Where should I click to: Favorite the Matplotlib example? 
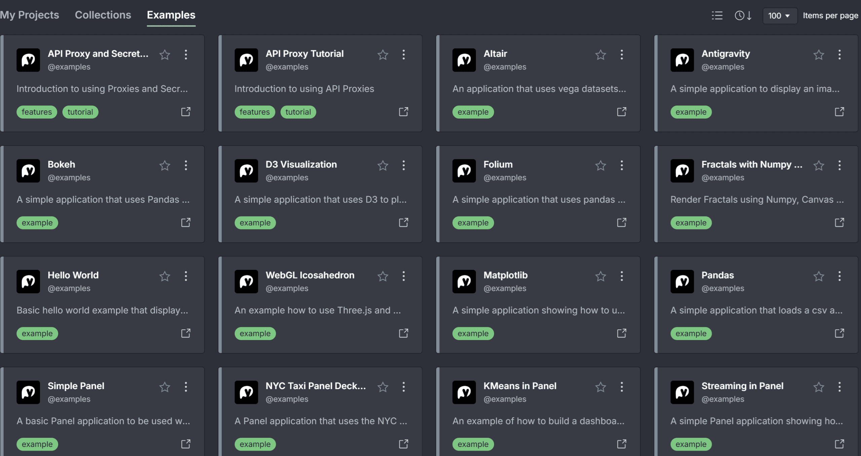tap(601, 276)
